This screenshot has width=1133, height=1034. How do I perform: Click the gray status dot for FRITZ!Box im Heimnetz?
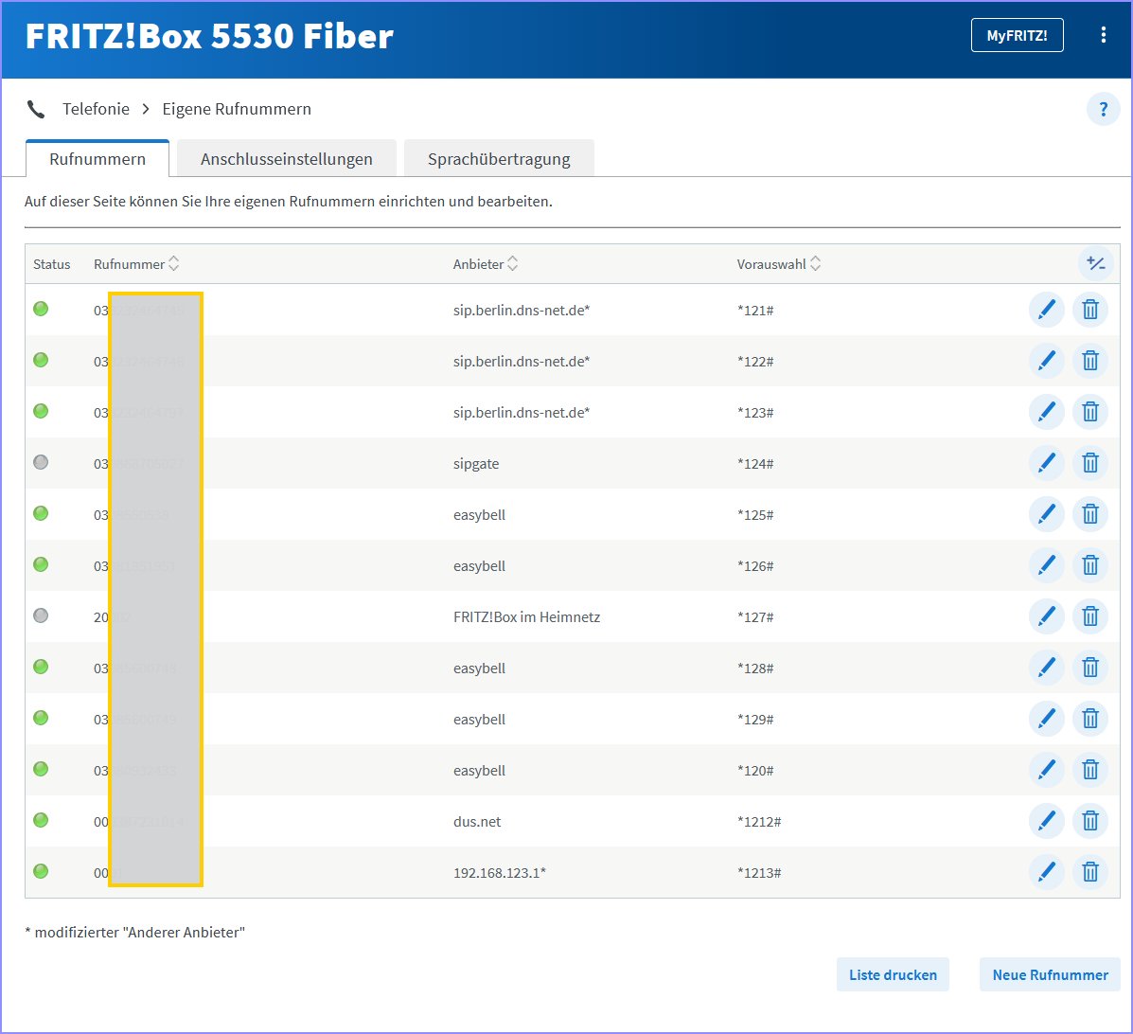click(42, 615)
